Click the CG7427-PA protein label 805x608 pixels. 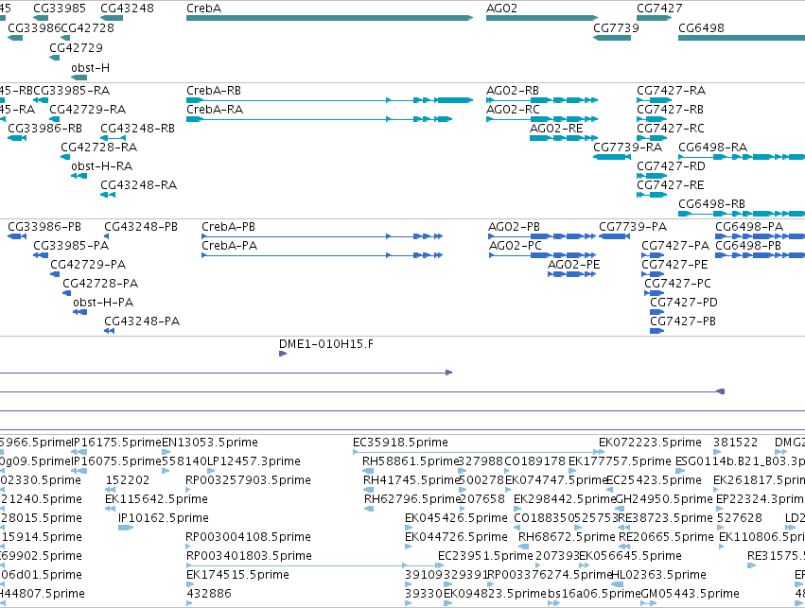pyautogui.click(x=675, y=246)
